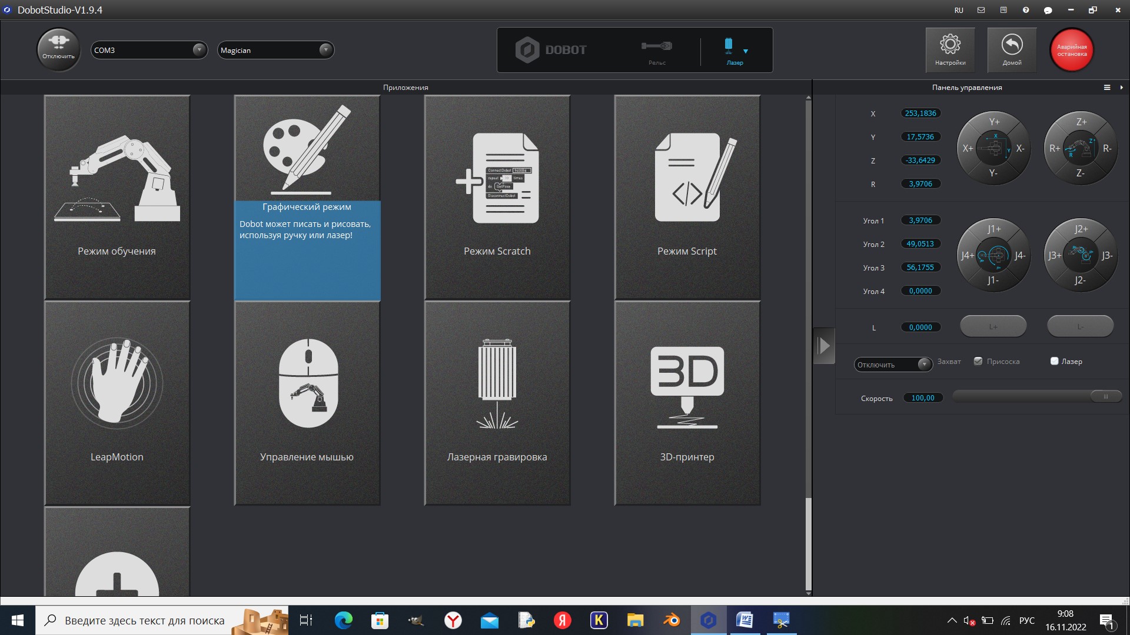Open Windows Start menu

point(18,620)
